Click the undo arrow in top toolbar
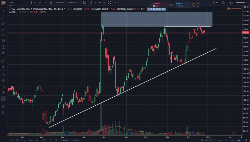Viewport: 250px width, 142px height. 100,2
